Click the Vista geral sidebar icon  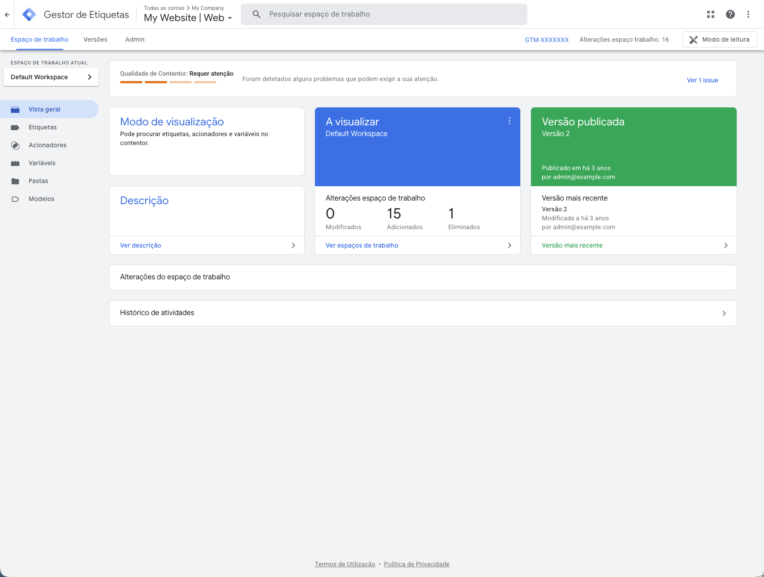[x=15, y=109]
